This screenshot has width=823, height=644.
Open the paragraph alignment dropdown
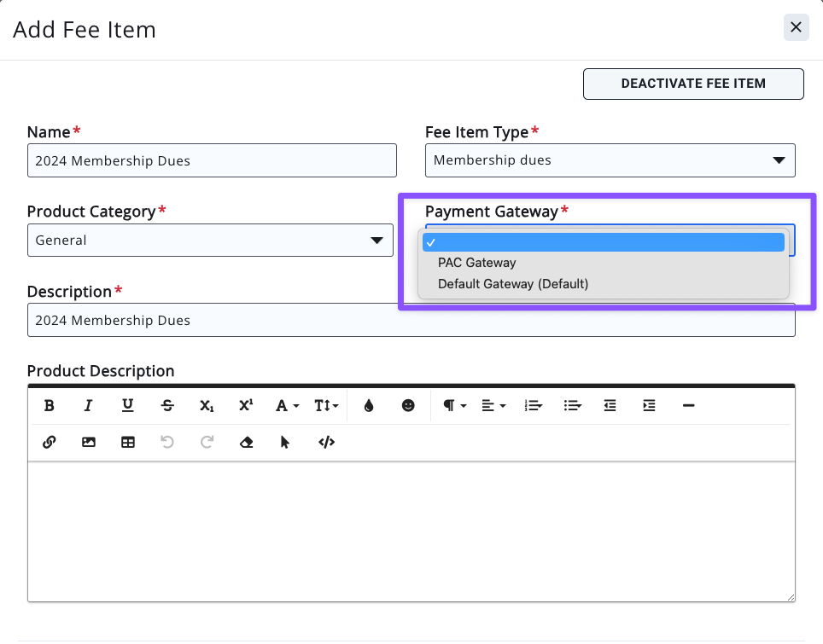pyautogui.click(x=493, y=406)
